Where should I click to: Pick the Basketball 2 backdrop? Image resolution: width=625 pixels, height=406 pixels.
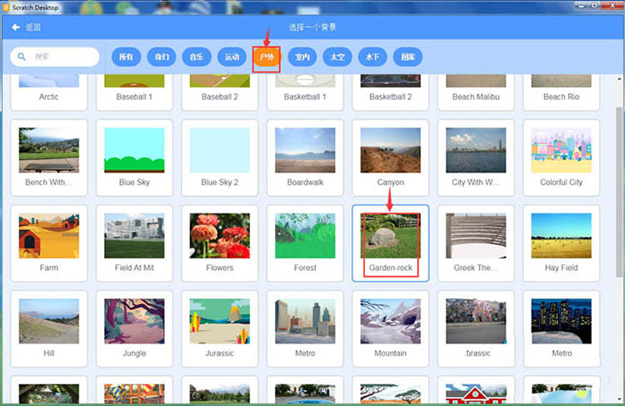[390, 93]
